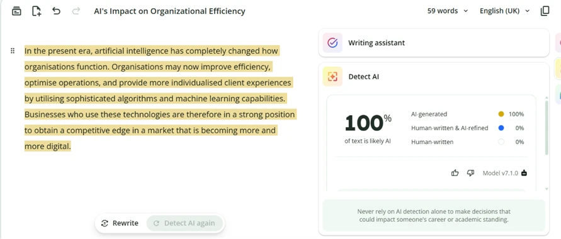Viewport: 561px width, 239px height.
Task: Open the Writing assistant checkmark icon
Action: (332, 43)
